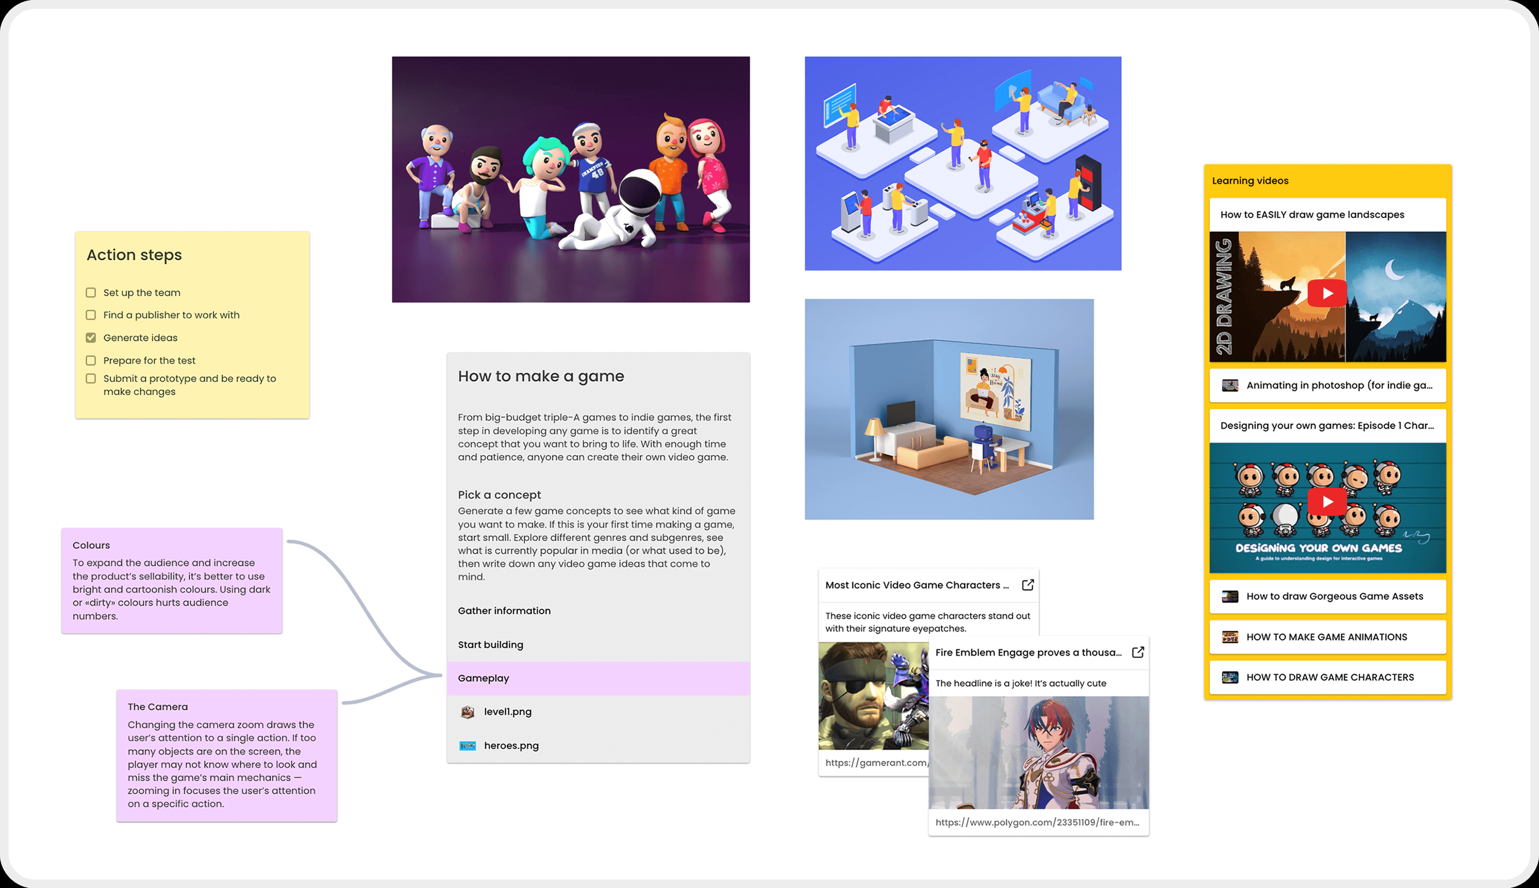The image size is (1539, 888).
Task: Select the 3D cartoon characters image
Action: coord(570,179)
